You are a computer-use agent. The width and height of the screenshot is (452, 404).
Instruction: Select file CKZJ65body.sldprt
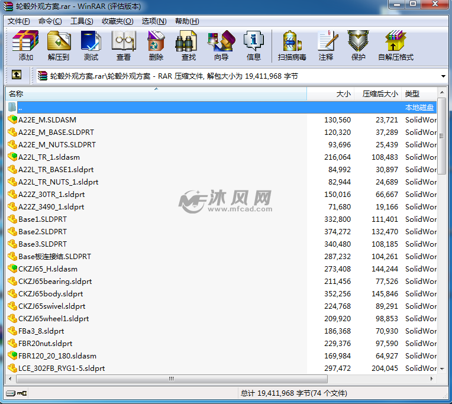point(51,293)
